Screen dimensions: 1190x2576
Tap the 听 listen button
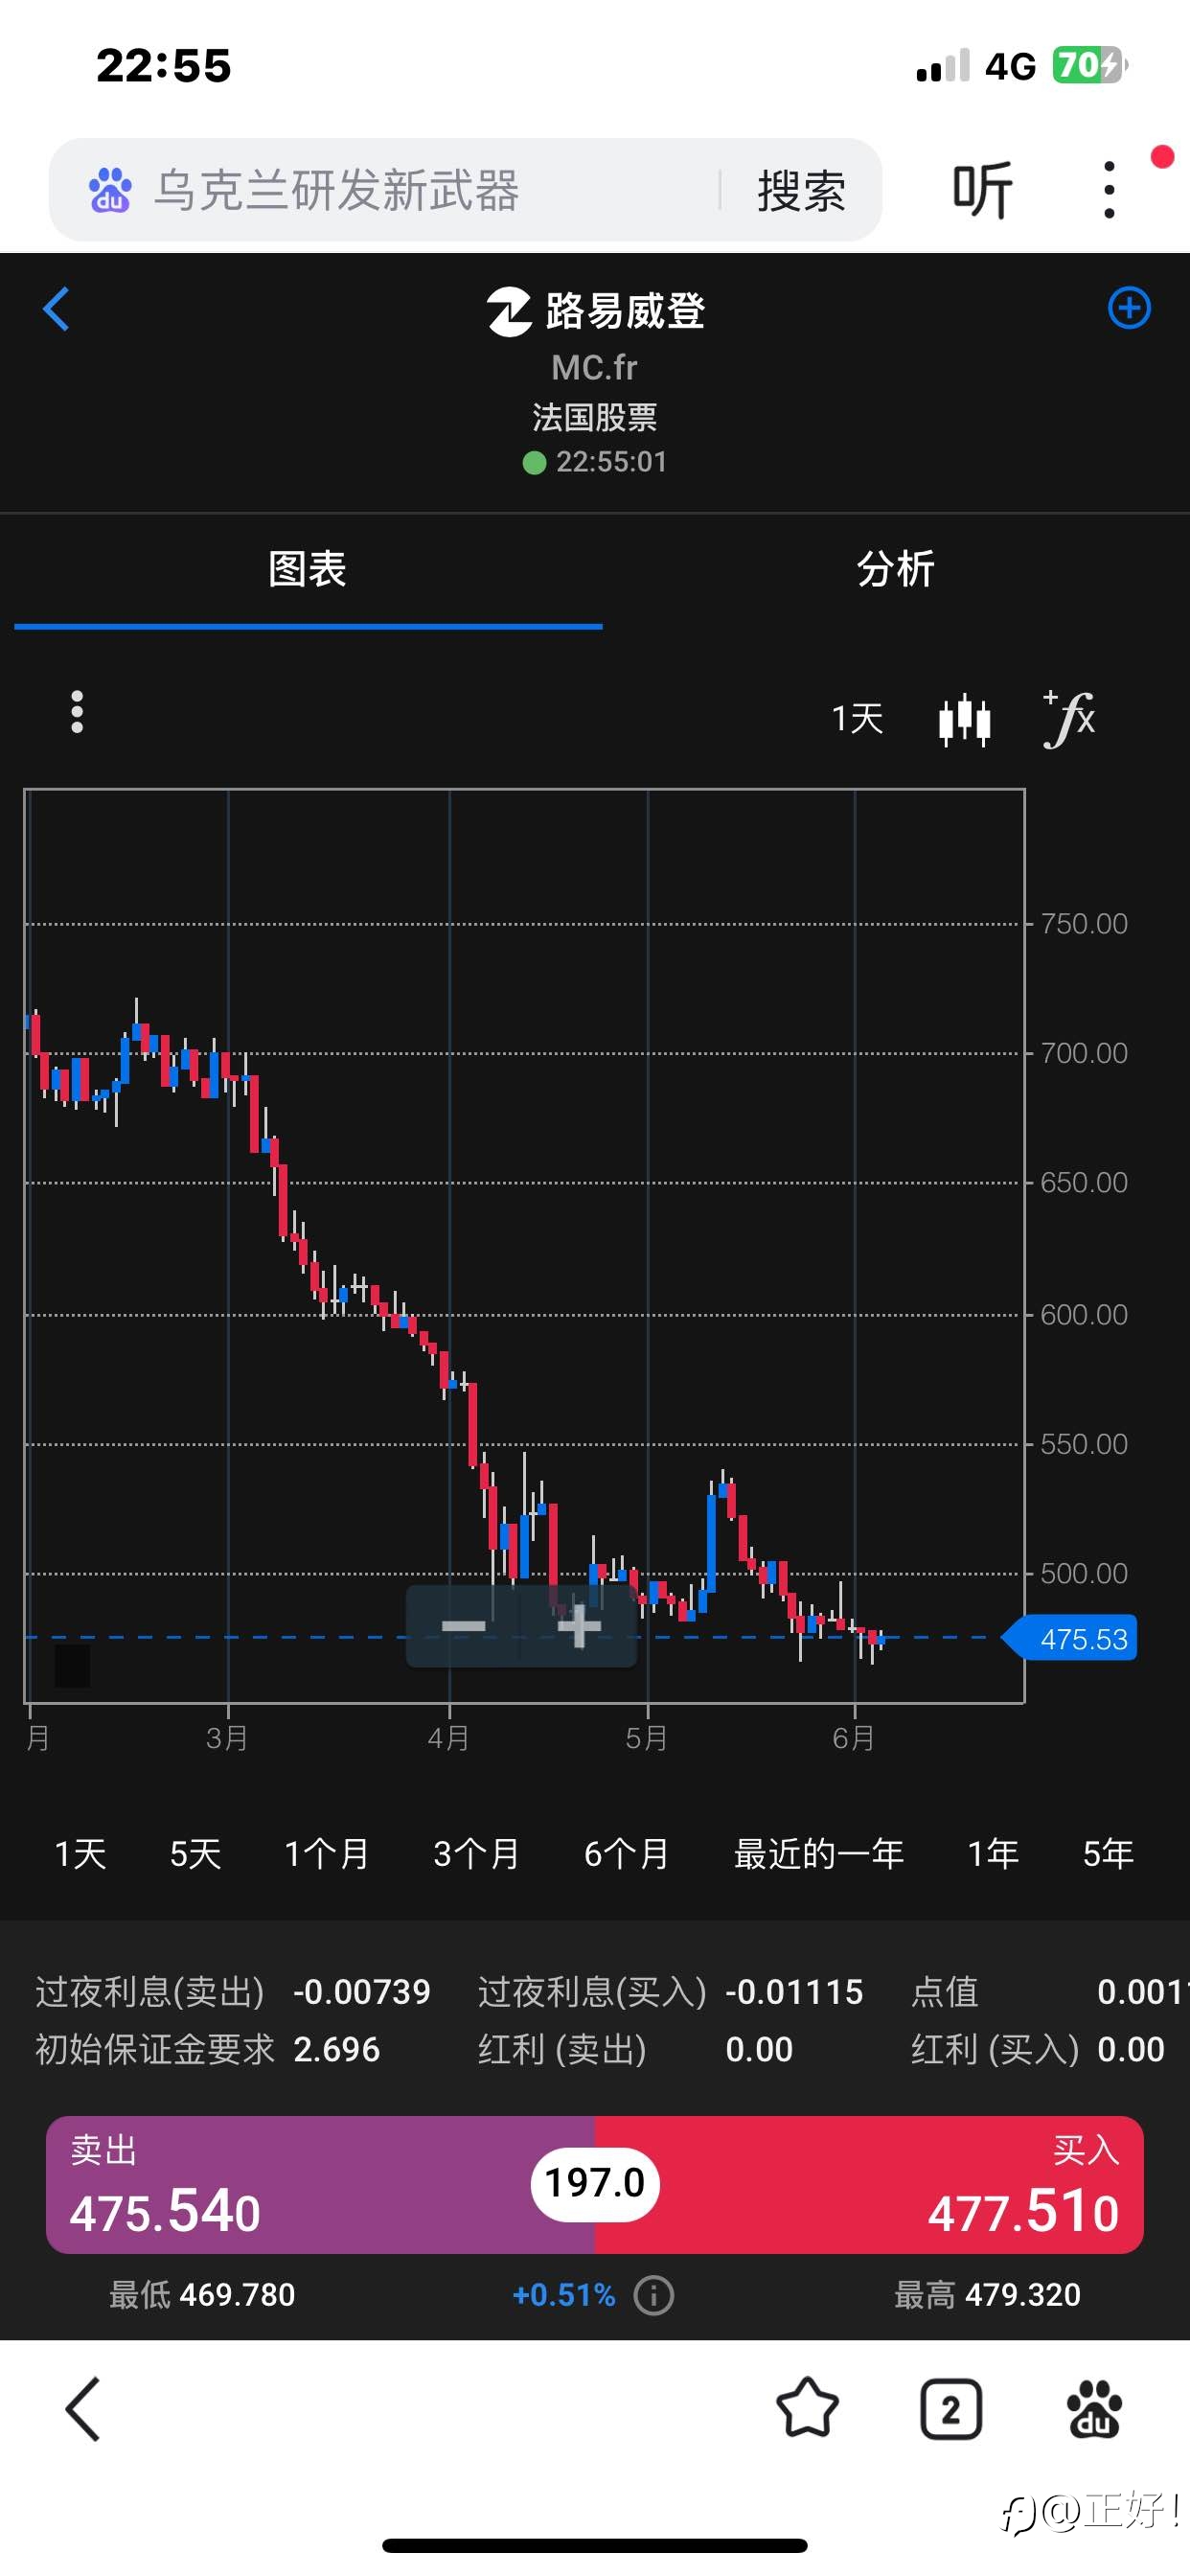[982, 190]
